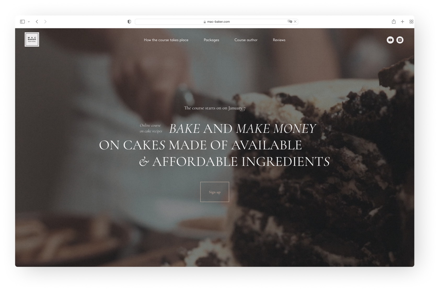Viewport: 439px width, 291px height.
Task: Open the privacy report shield icon
Action: pos(129,22)
